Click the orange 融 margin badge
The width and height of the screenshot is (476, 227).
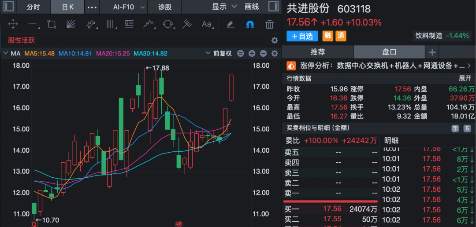coord(327,36)
